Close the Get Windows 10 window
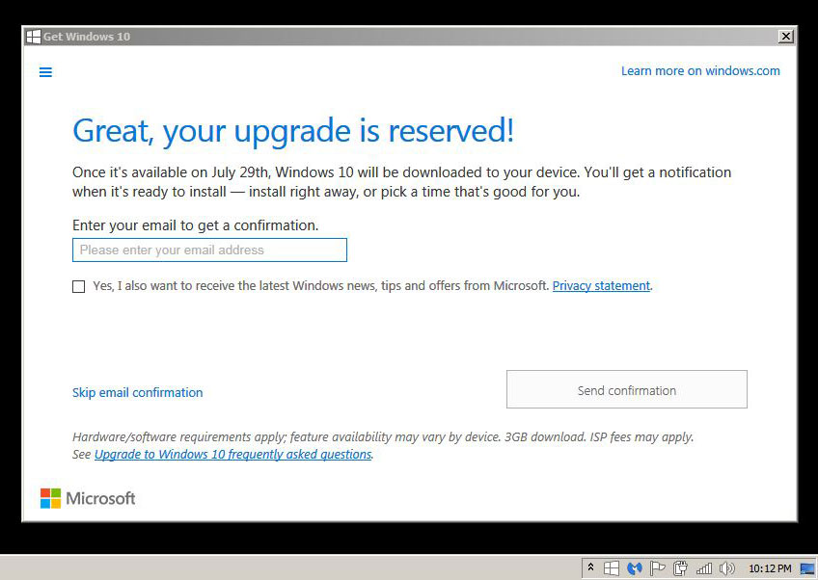This screenshot has width=818, height=580. 786,37
